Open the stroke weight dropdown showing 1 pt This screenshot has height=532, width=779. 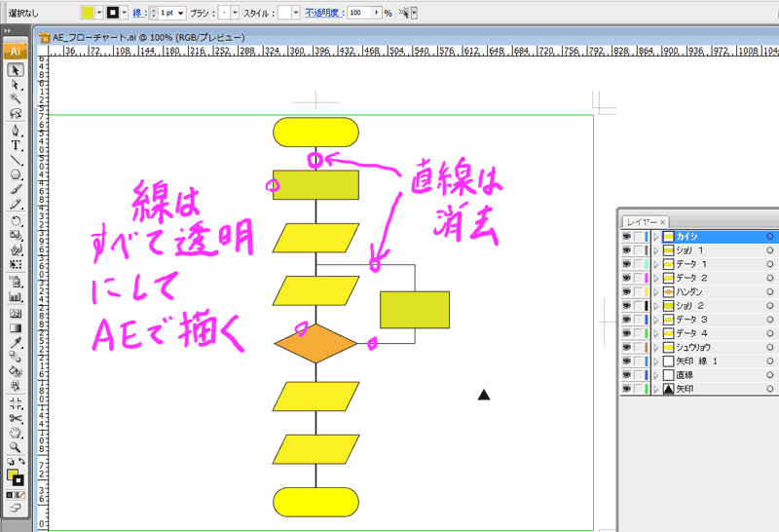182,13
